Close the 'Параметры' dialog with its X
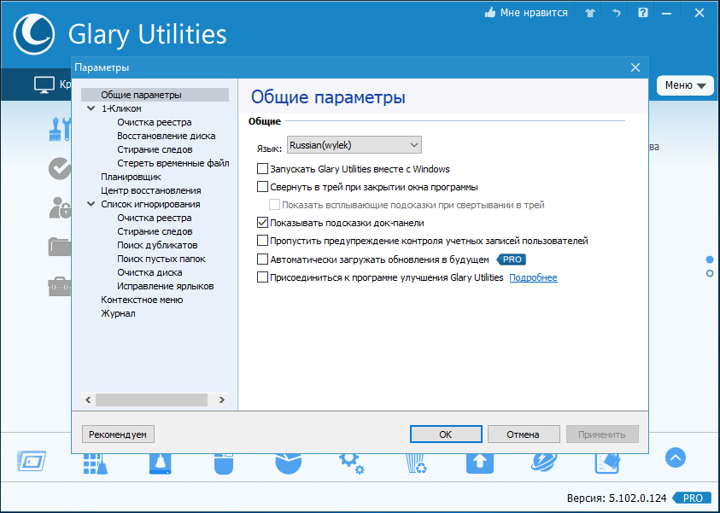The width and height of the screenshot is (720, 513). [x=635, y=67]
